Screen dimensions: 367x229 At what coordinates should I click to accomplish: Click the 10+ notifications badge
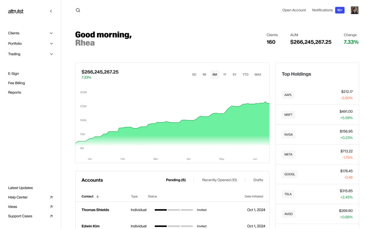[x=340, y=10]
